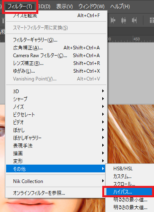The image size is (154, 212).
Task: Select レンズ補正(R)... entry
Action: pyautogui.click(x=56, y=63)
